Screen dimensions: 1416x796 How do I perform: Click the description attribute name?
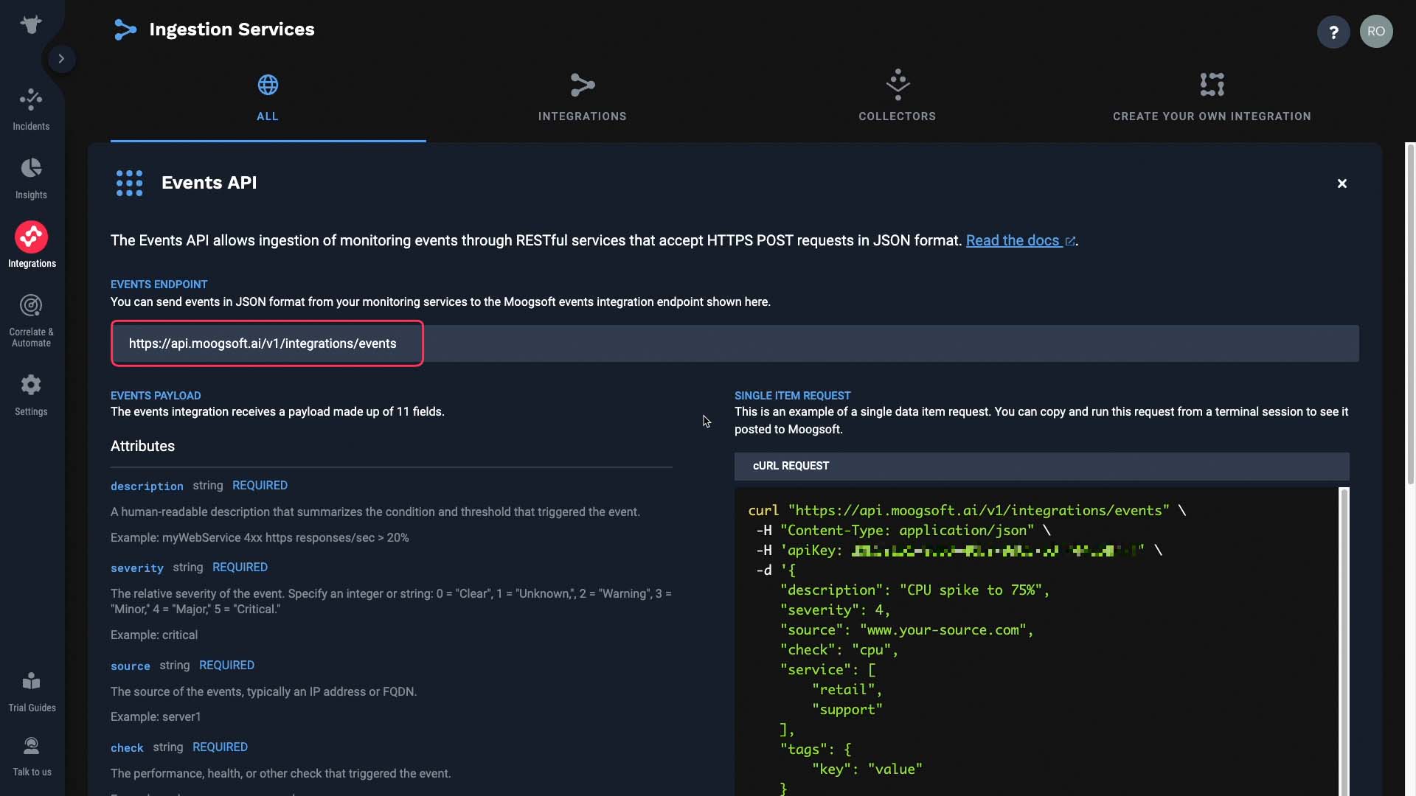click(147, 486)
